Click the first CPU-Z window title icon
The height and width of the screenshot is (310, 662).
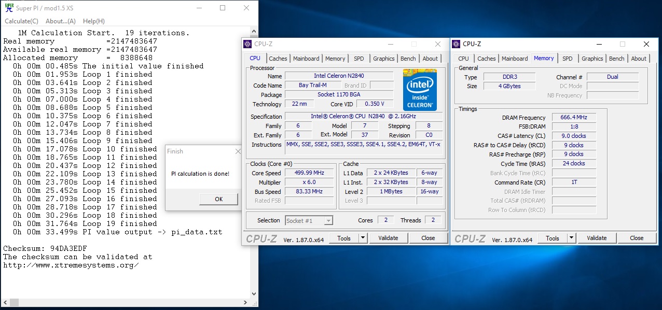point(248,44)
